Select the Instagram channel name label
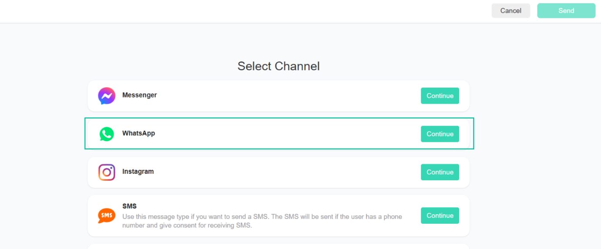 pyautogui.click(x=138, y=172)
